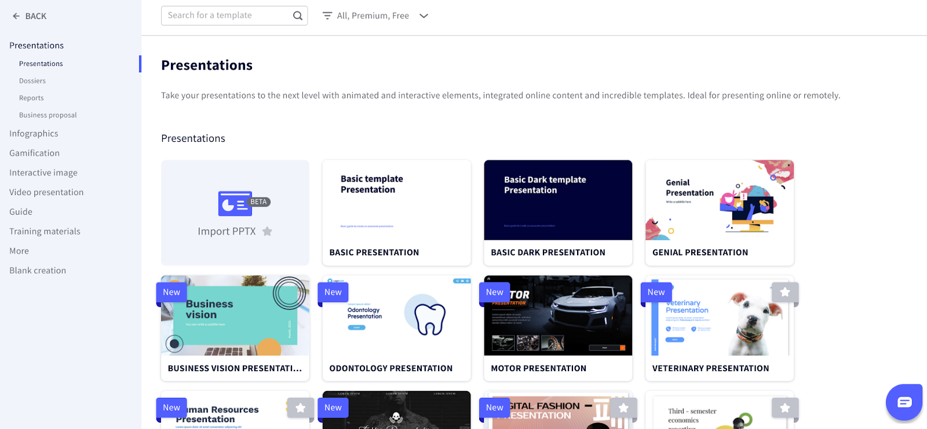Open the Dossiers subcategory

click(32, 81)
